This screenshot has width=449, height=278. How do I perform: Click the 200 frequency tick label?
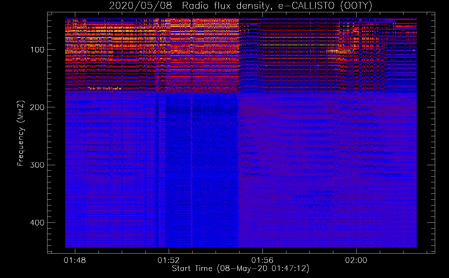pyautogui.click(x=37, y=107)
